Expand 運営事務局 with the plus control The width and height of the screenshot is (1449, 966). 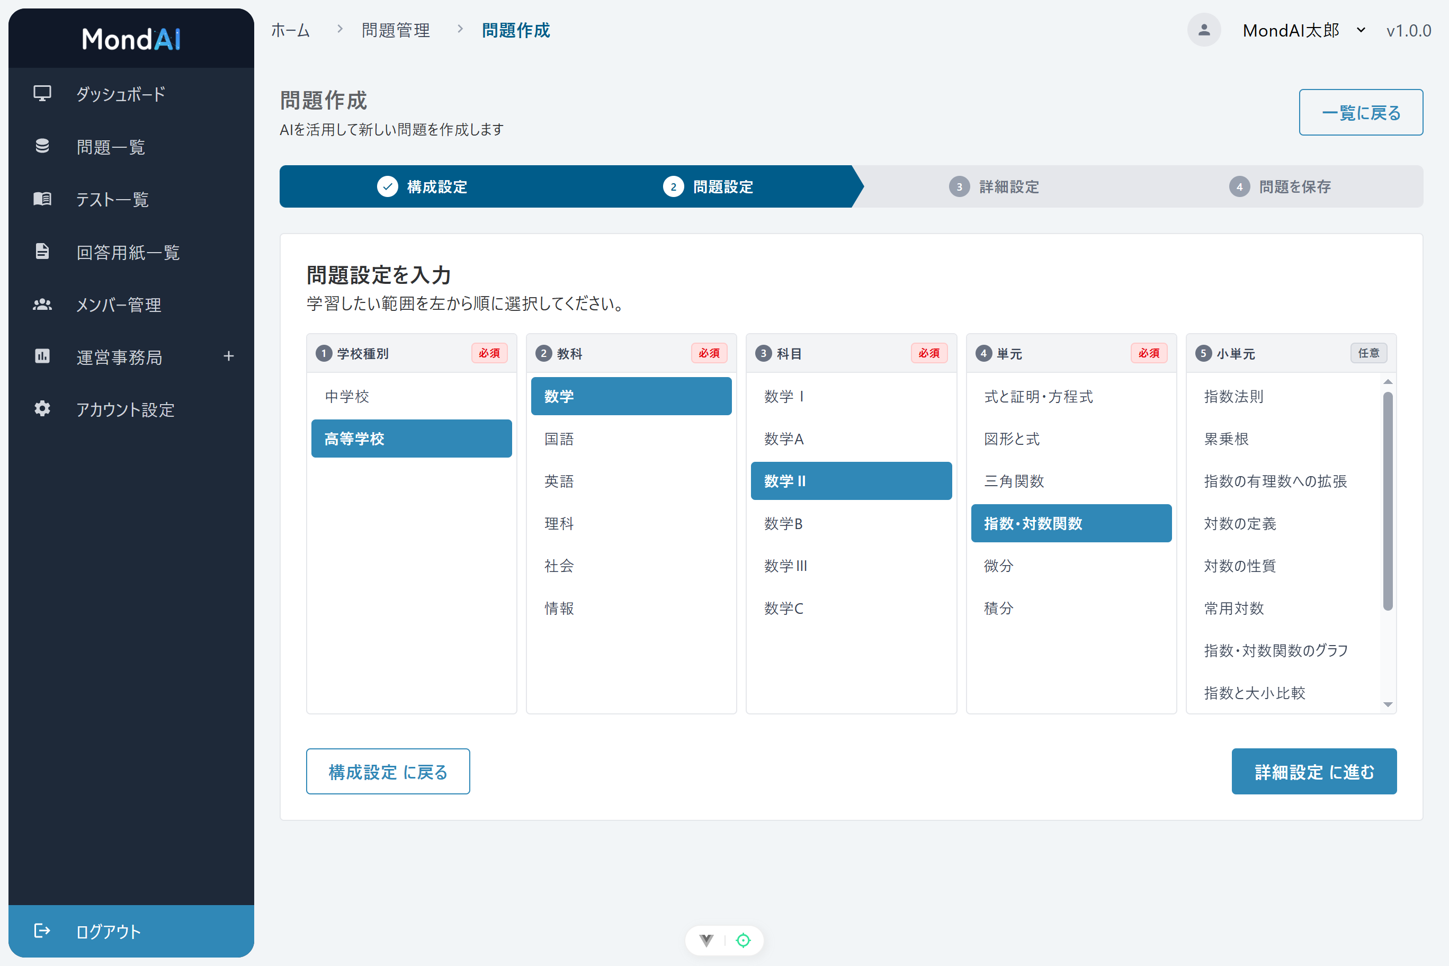[229, 356]
